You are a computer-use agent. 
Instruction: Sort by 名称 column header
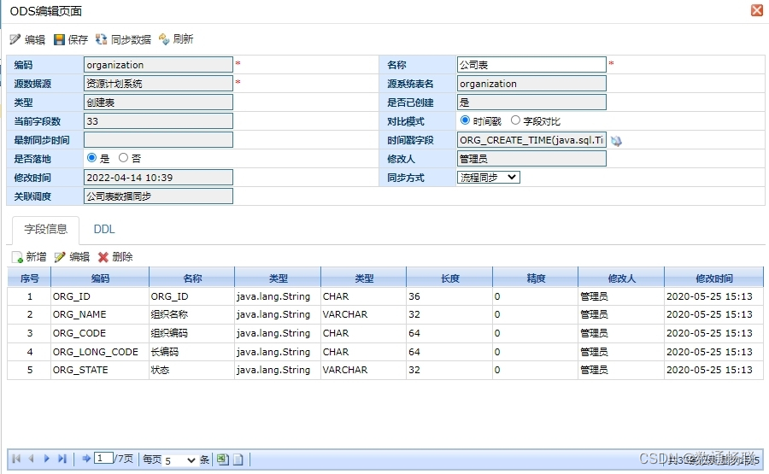click(x=191, y=278)
